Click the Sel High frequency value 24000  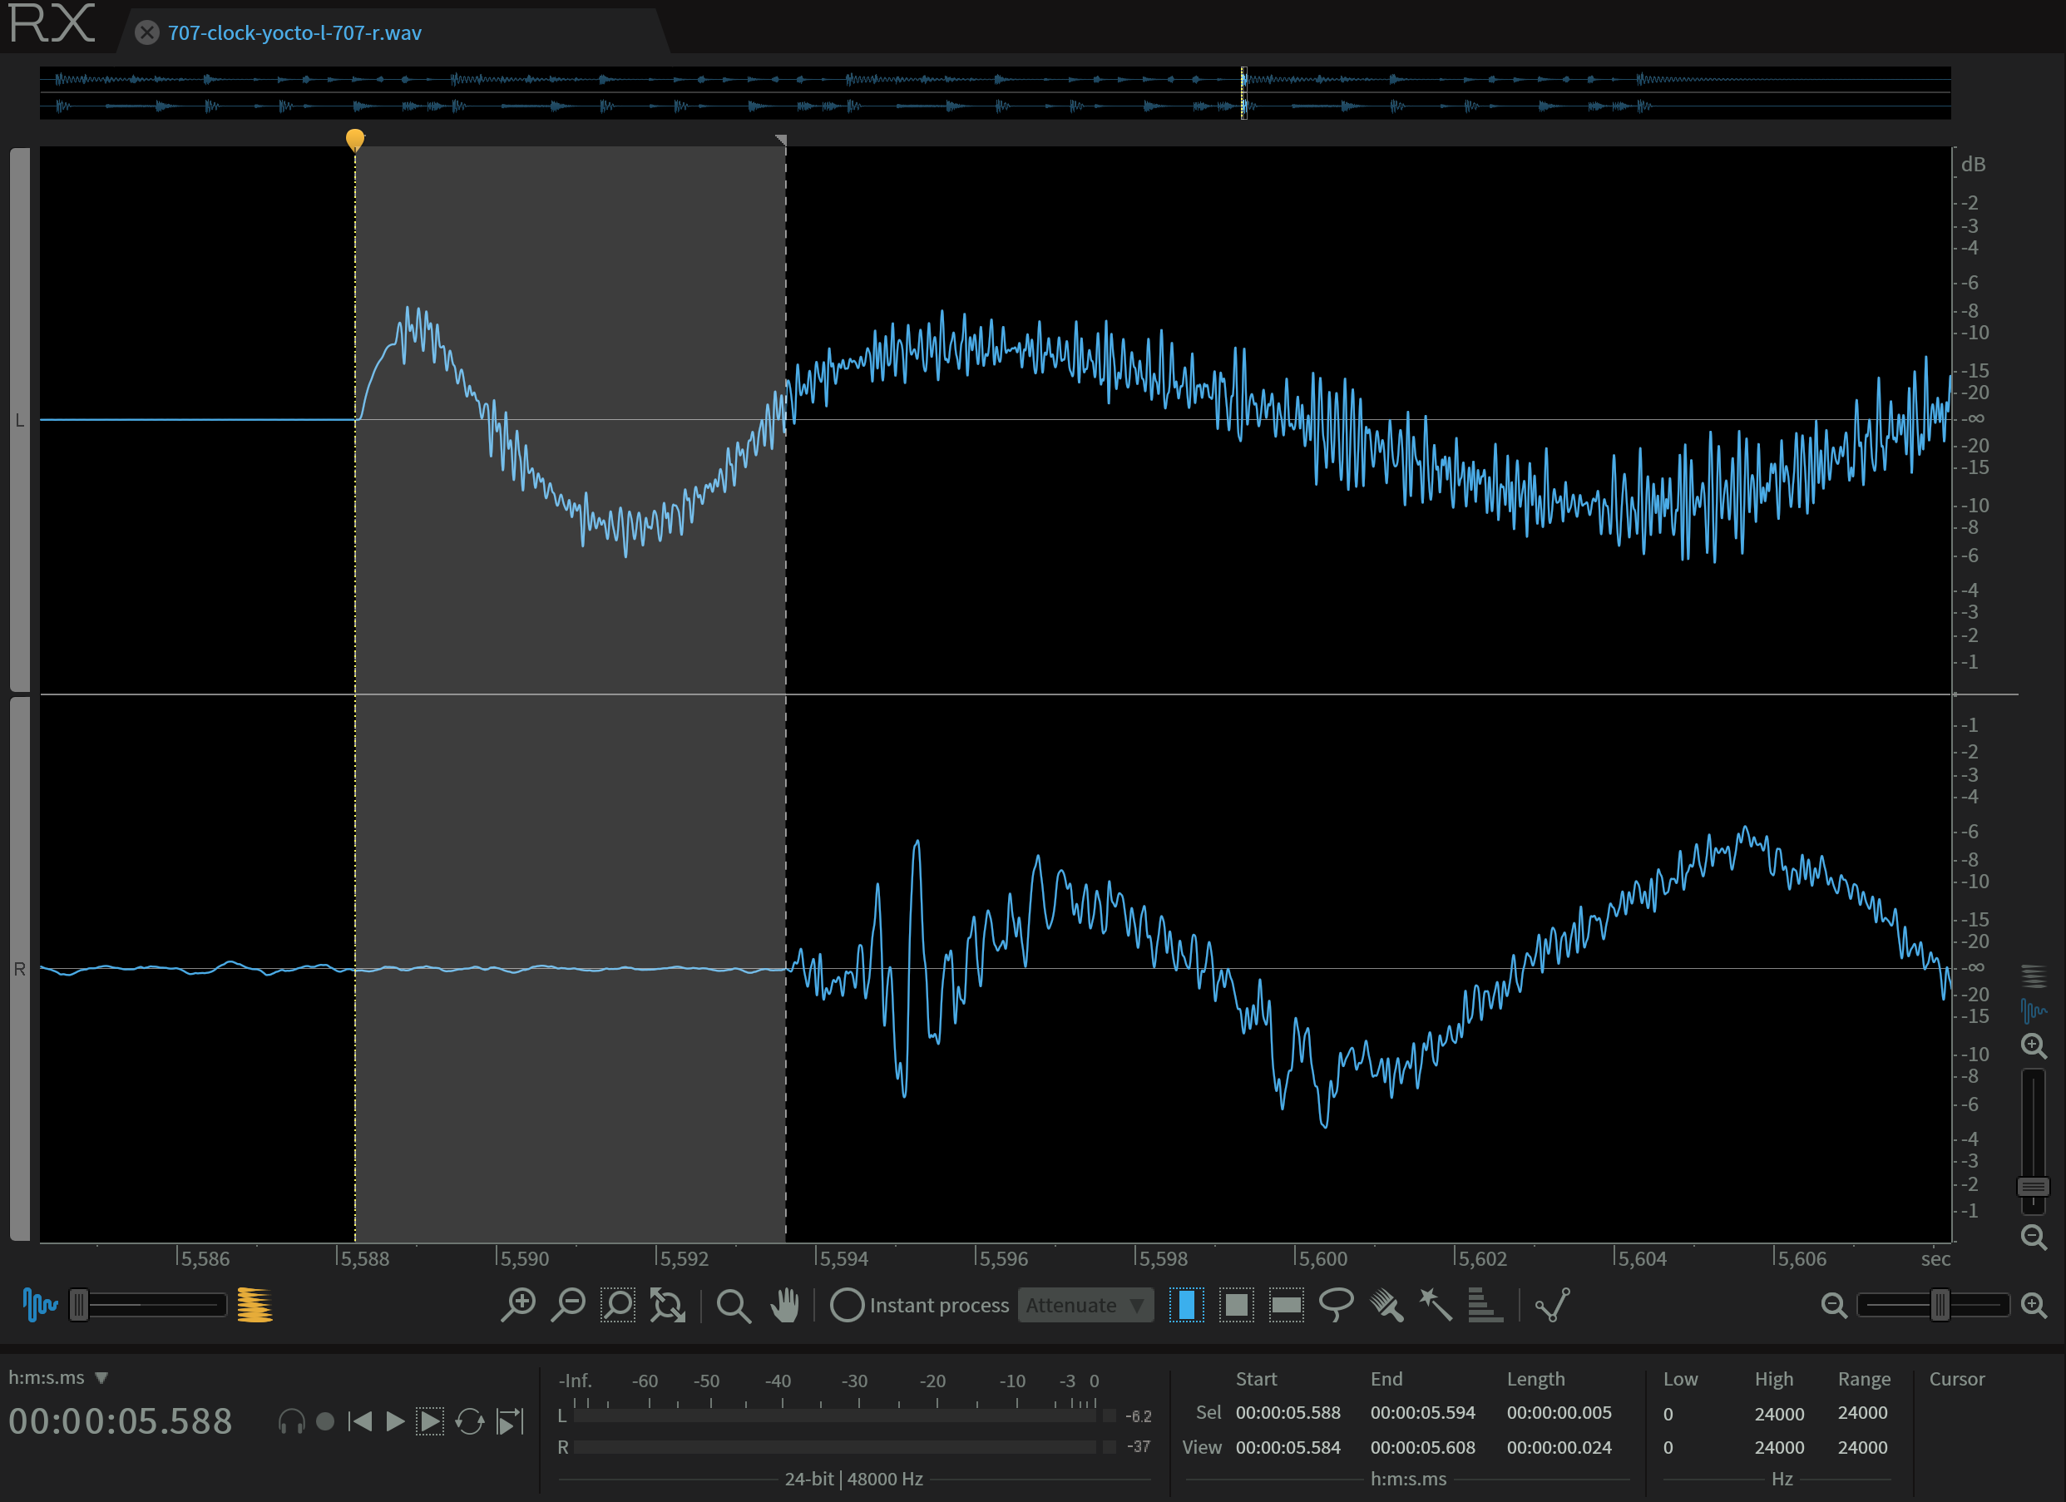point(1779,1414)
